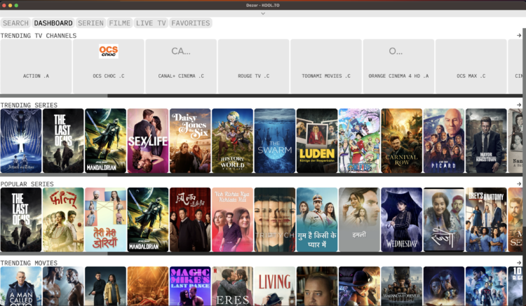Select the Toonami Movies channel tile

[325, 66]
